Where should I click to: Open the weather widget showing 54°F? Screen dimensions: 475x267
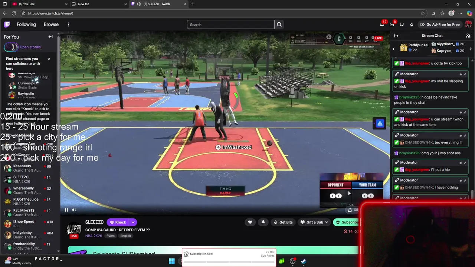coord(17,261)
